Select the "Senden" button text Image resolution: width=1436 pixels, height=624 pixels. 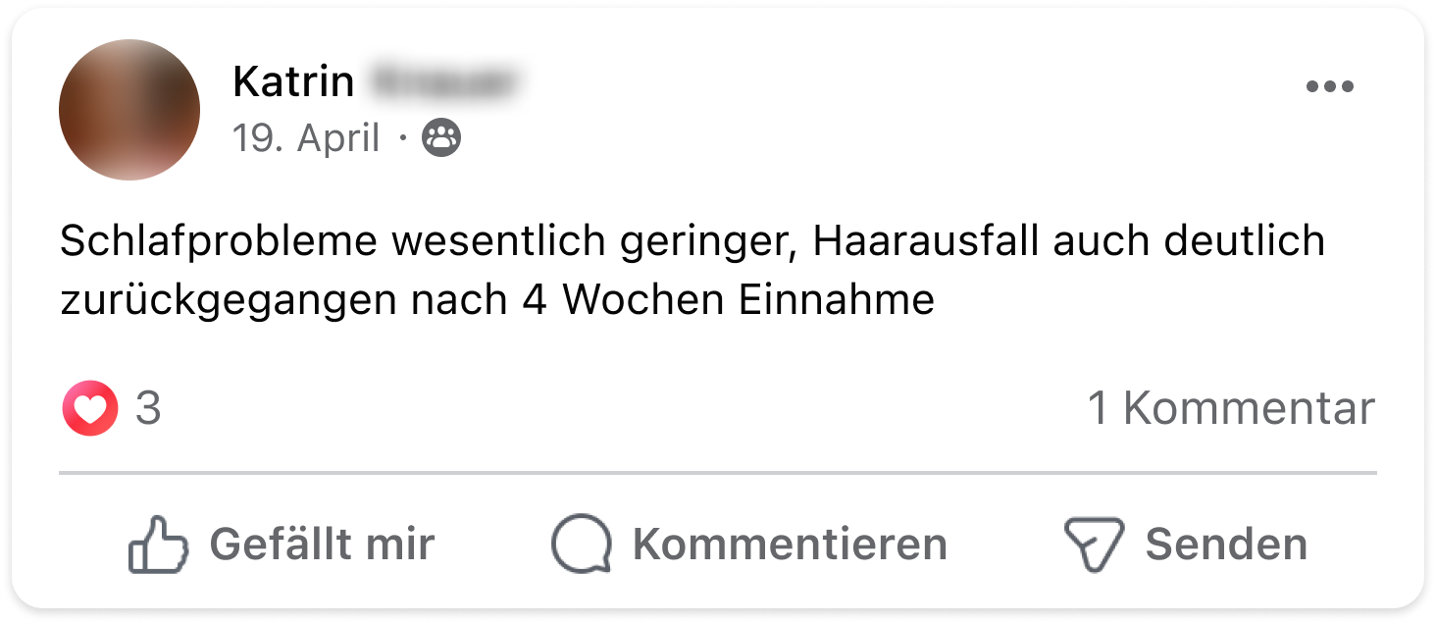1226,544
